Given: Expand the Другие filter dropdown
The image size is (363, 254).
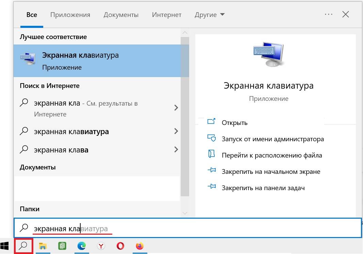Looking at the screenshot, I should pyautogui.click(x=210, y=15).
